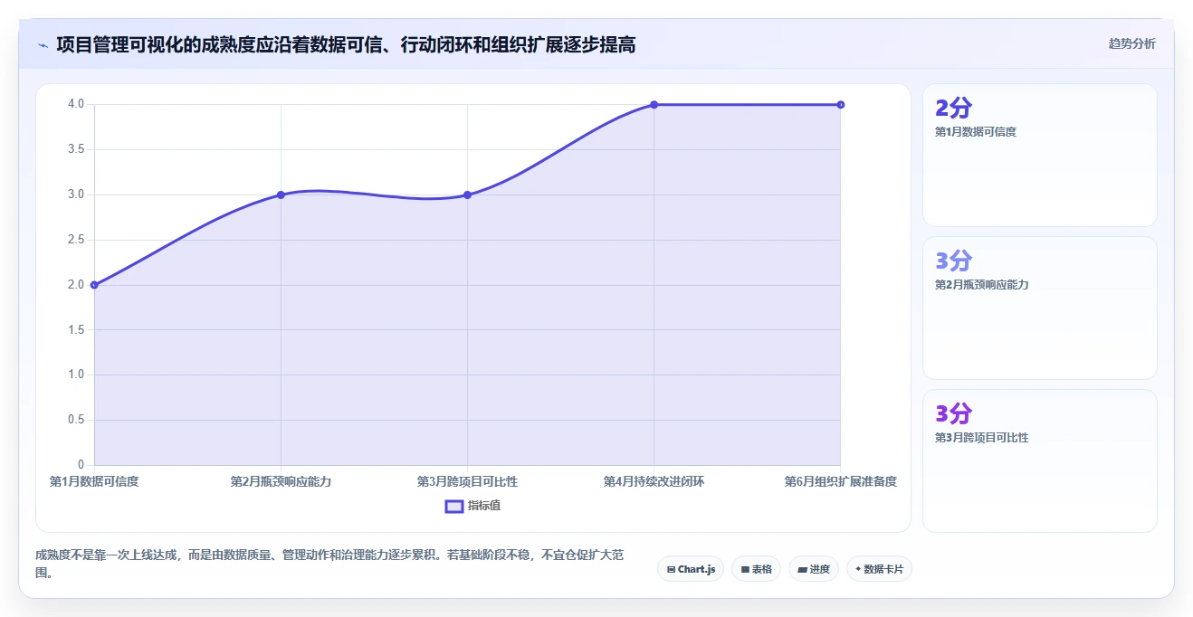Select the Chart.js tag
The image size is (1193, 617).
pyautogui.click(x=691, y=569)
